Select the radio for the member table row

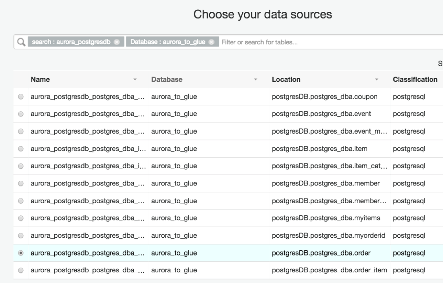click(20, 184)
